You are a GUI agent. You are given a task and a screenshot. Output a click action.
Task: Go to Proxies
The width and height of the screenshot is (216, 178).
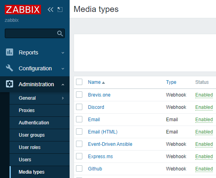coord(39,110)
